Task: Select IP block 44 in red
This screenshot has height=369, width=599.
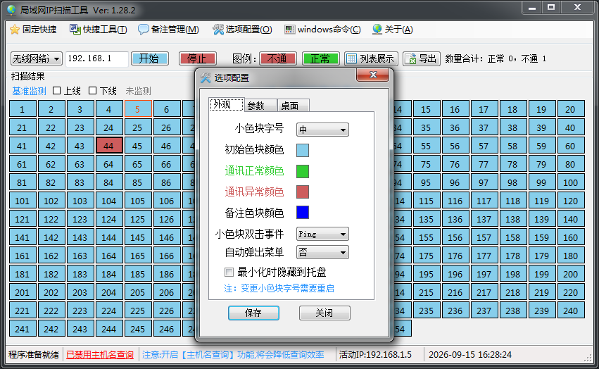Action: click(x=109, y=146)
